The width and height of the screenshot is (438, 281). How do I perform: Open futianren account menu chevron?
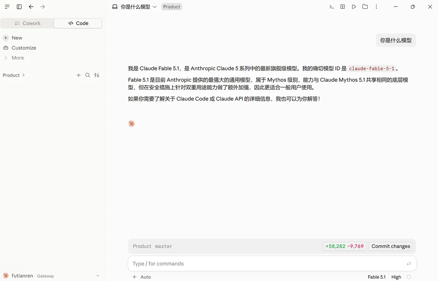point(98,276)
